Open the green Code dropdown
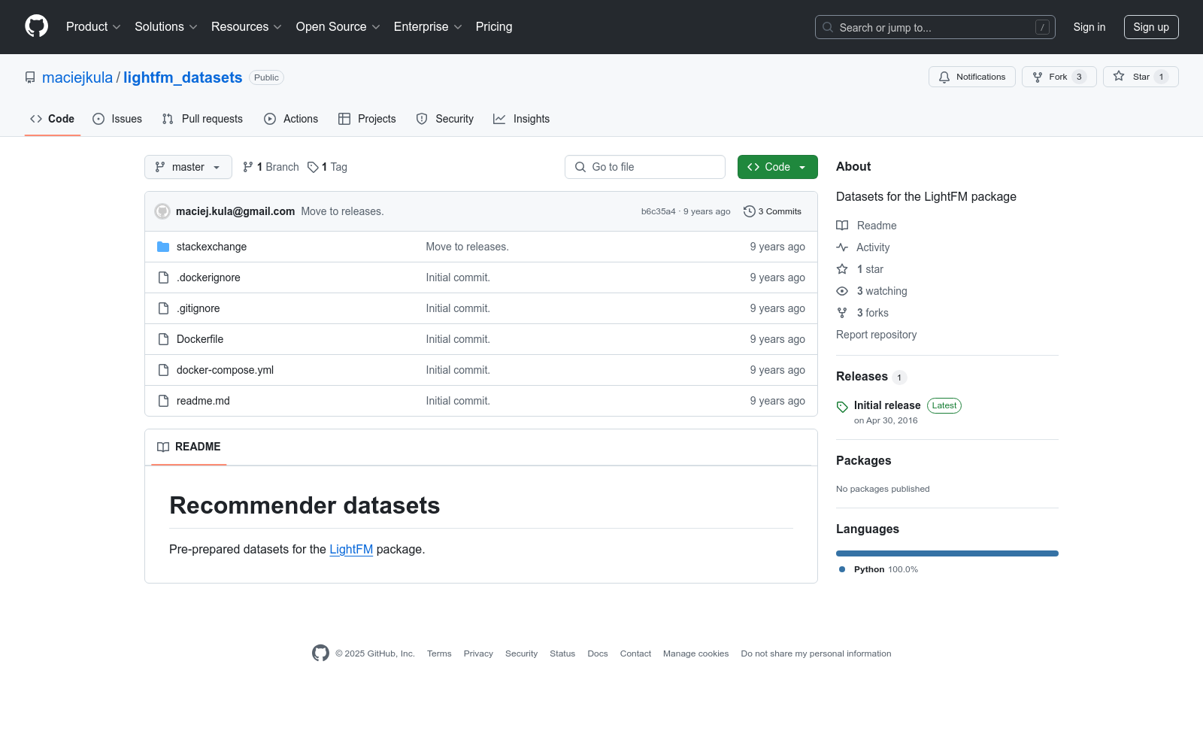1203x752 pixels. pos(777,167)
